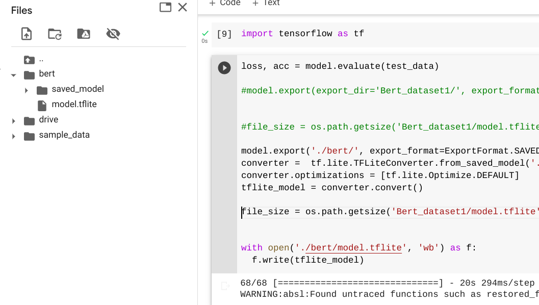539x305 pixels.
Task: Pop out the Files panel into a tab
Action: [x=164, y=8]
